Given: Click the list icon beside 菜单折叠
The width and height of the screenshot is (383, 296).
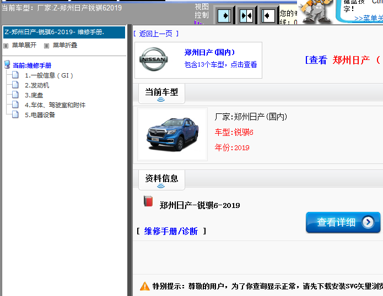Looking at the screenshot, I should click(x=46, y=46).
